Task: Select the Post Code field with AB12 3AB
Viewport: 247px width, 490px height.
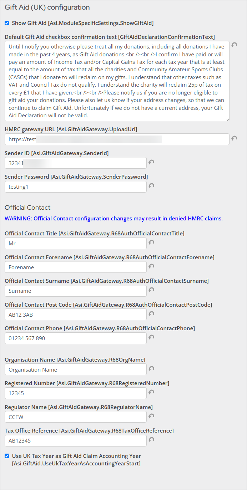Action: tap(76, 315)
